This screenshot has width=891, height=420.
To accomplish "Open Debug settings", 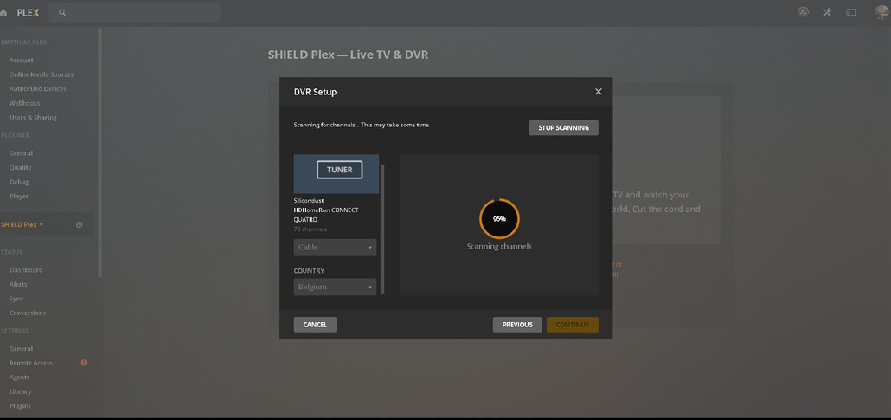I will coord(19,182).
